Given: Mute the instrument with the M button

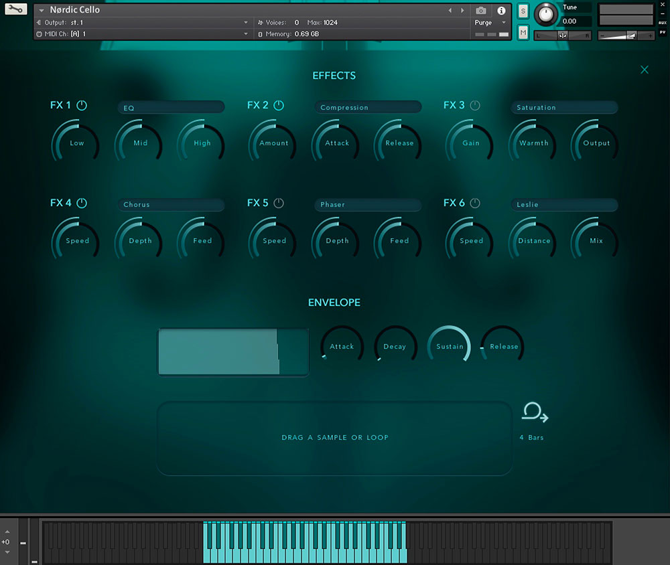Looking at the screenshot, I should (523, 32).
